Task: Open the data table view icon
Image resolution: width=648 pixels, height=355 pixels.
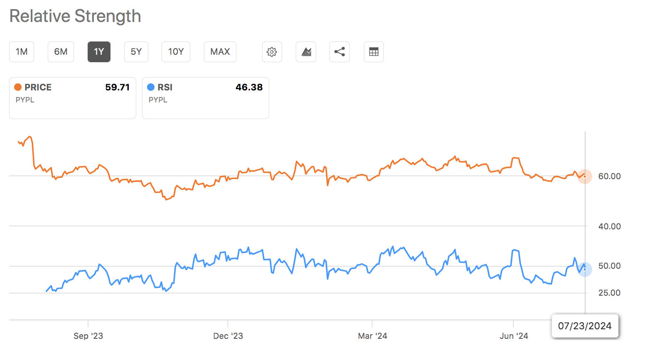Action: point(374,52)
